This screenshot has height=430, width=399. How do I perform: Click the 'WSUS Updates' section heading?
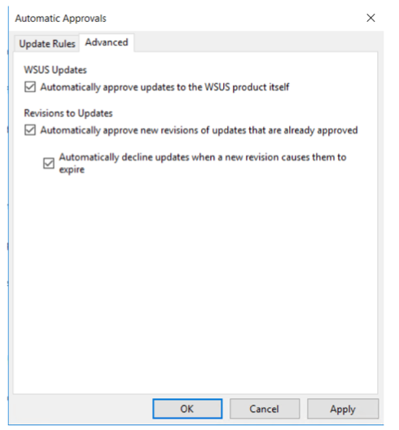55,70
